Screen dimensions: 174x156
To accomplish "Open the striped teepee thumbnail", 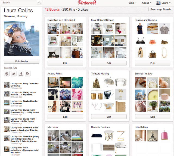I will [x=152, y=136].
